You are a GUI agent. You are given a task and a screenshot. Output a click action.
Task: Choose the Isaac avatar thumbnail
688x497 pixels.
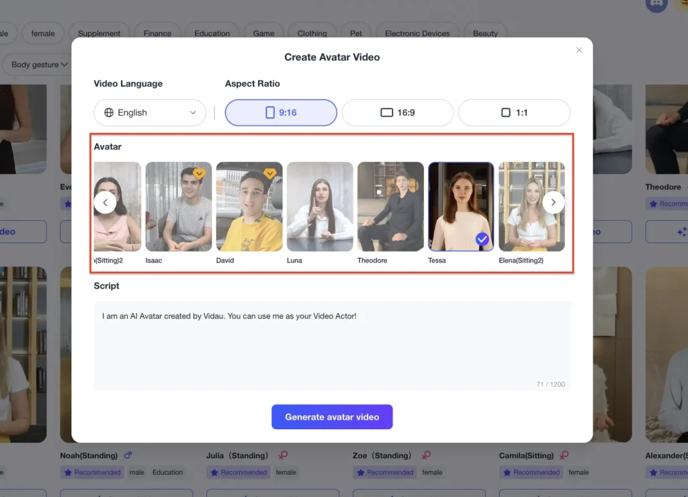click(179, 207)
